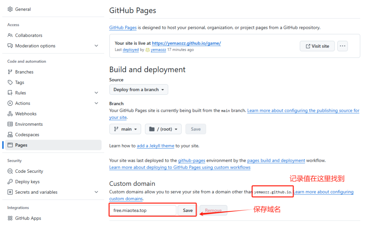Open Codespaces settings page
The width and height of the screenshot is (371, 225).
[27, 135]
